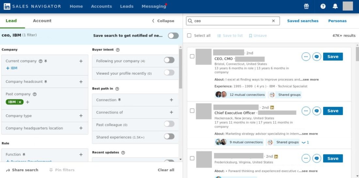Enable Following your company toggle
The width and height of the screenshot is (359, 178).
pos(169,60)
